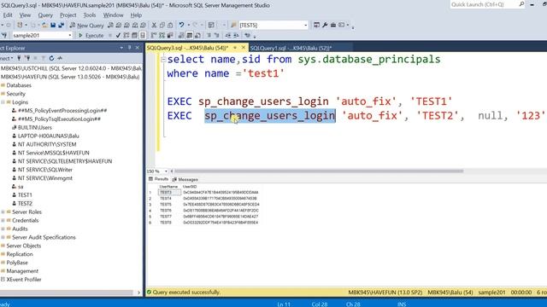Viewport: 547px width, 307px height.
Task: Select the sa login
Action: pyautogui.click(x=21, y=187)
